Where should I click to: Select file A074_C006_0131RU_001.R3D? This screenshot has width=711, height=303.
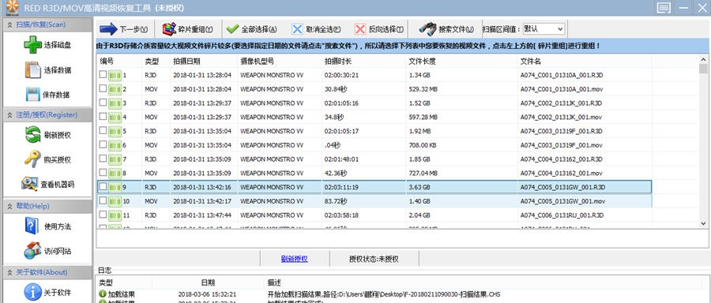click(562, 215)
